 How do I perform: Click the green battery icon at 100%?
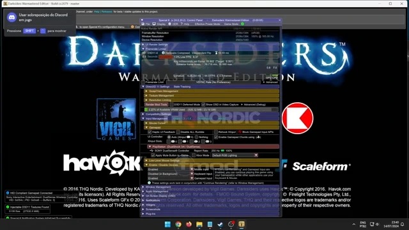pyautogui.click(x=222, y=151)
